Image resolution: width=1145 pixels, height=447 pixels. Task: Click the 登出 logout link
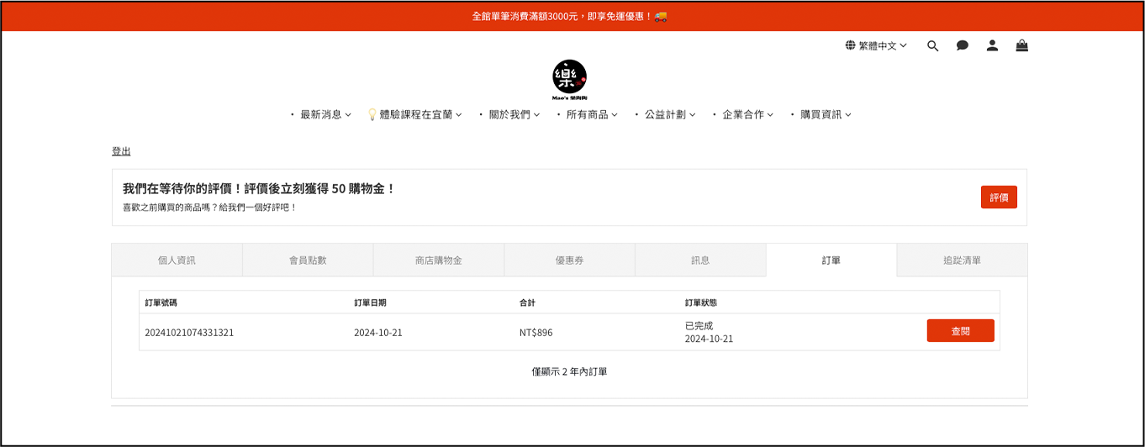pos(121,151)
